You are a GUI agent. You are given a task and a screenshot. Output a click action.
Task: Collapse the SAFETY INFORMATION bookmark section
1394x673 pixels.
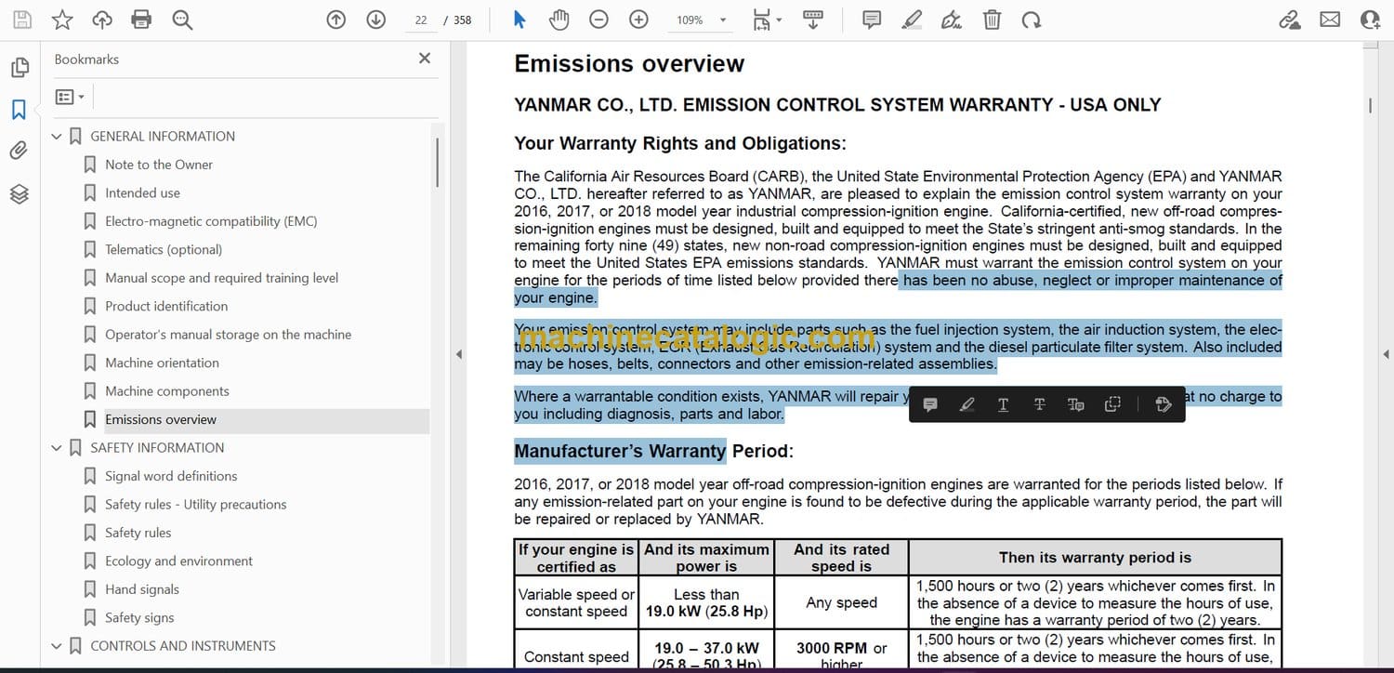(x=57, y=448)
